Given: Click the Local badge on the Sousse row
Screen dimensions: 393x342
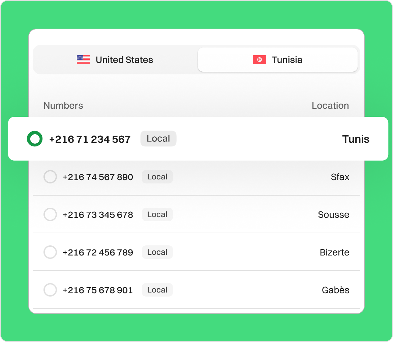Looking at the screenshot, I should (x=157, y=215).
